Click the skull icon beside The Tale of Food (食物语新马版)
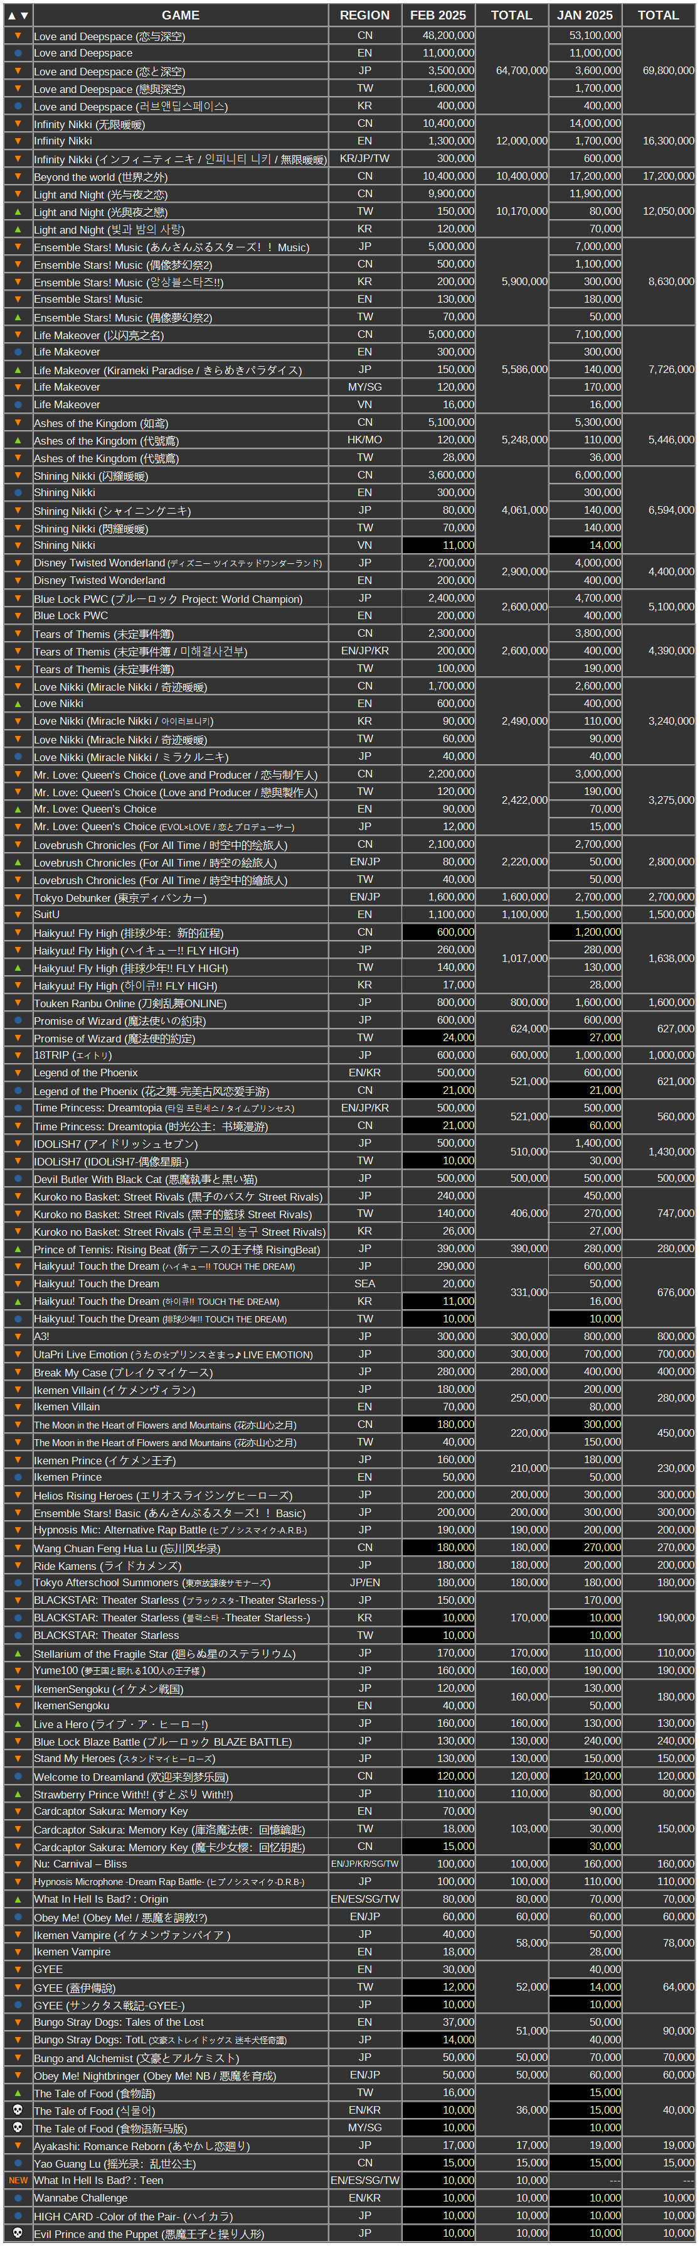Image resolution: width=700 pixels, height=2248 pixels. (x=18, y=2127)
